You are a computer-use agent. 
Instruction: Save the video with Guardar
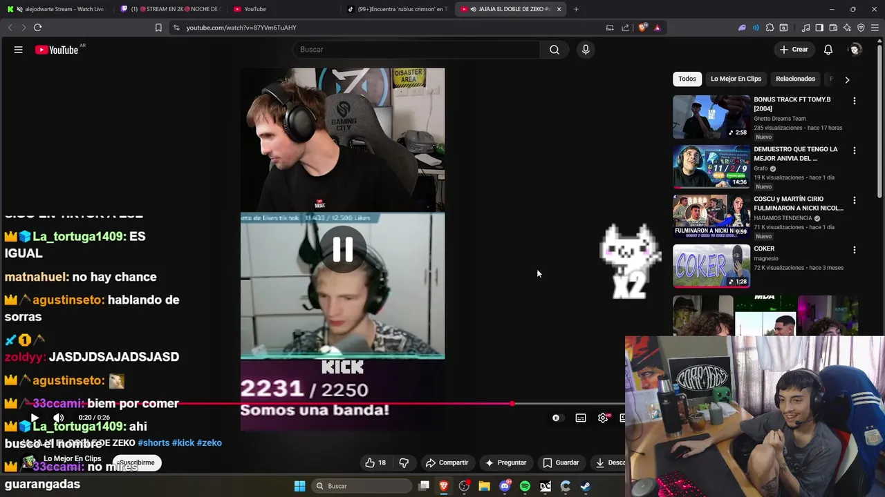(x=561, y=462)
